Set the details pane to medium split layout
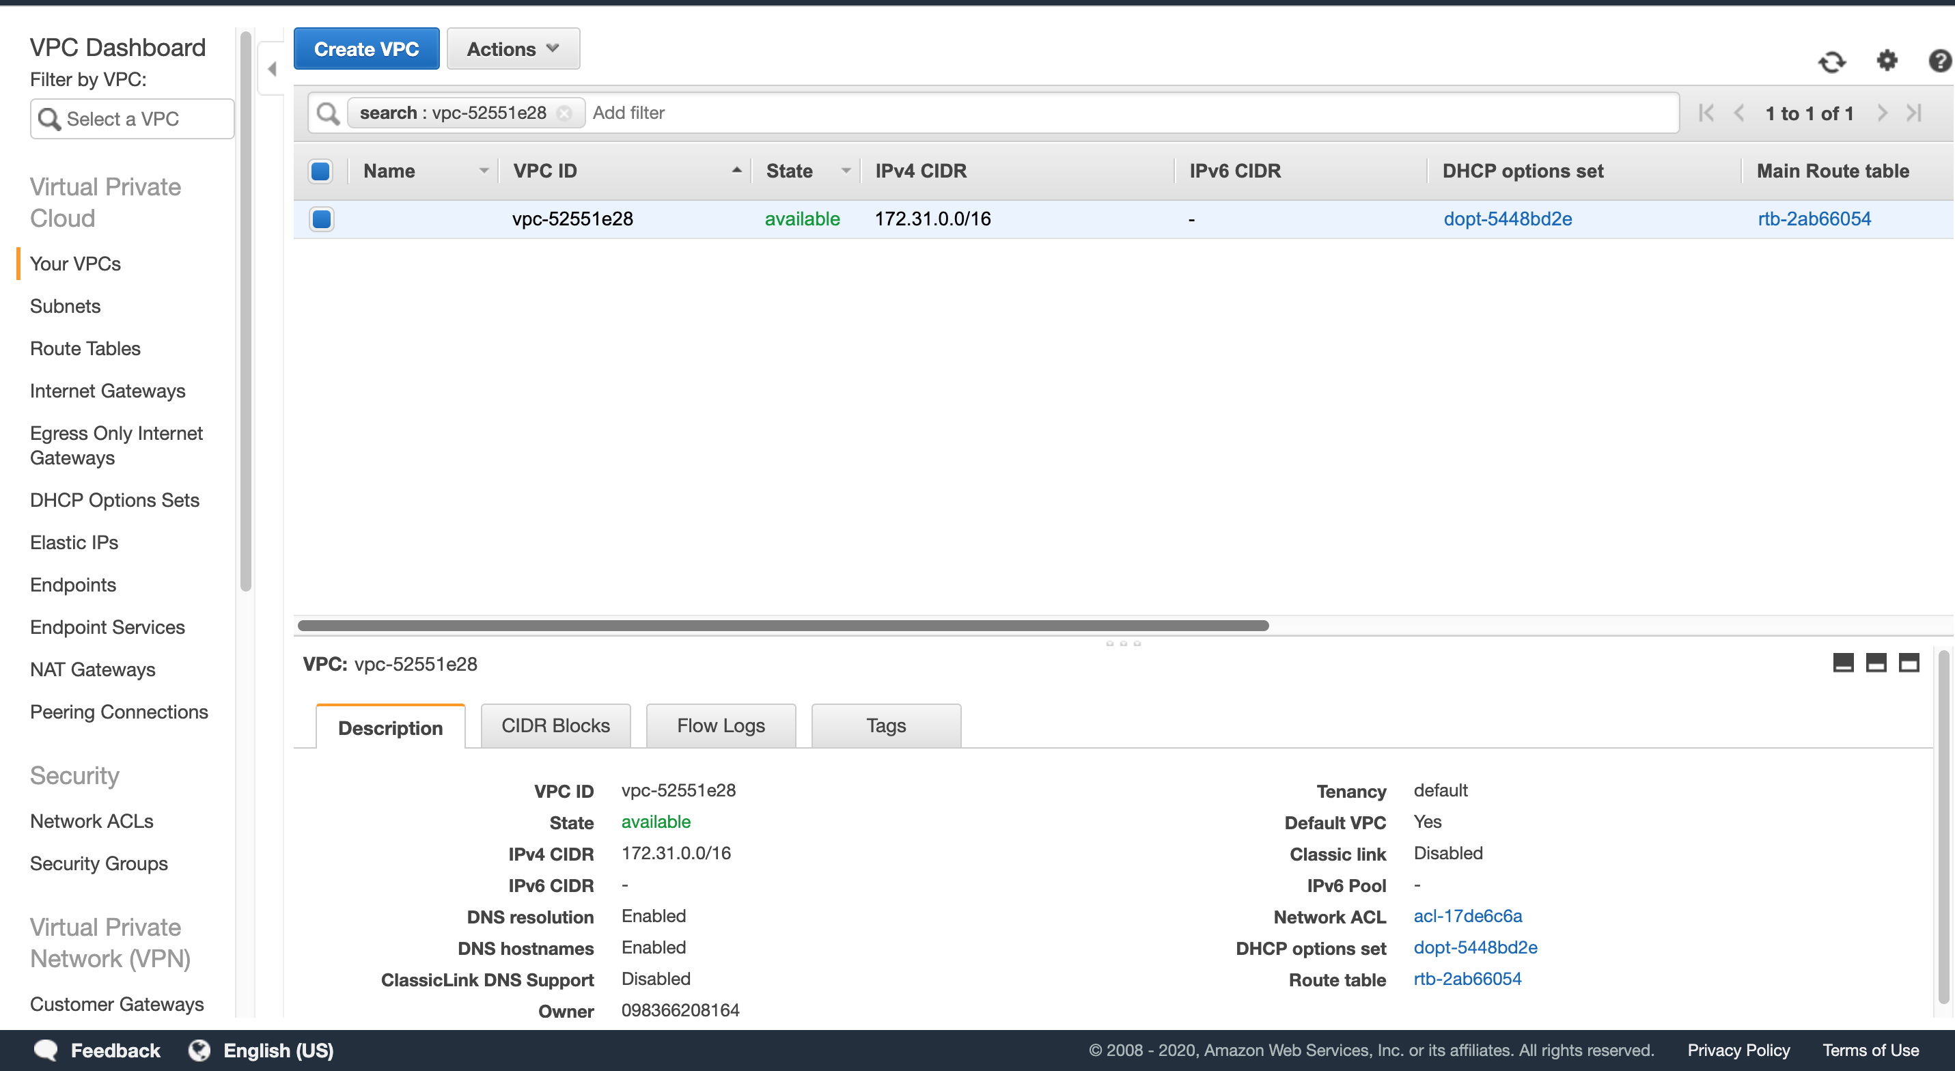Screen dimensions: 1955x1071 pyautogui.click(x=1875, y=663)
